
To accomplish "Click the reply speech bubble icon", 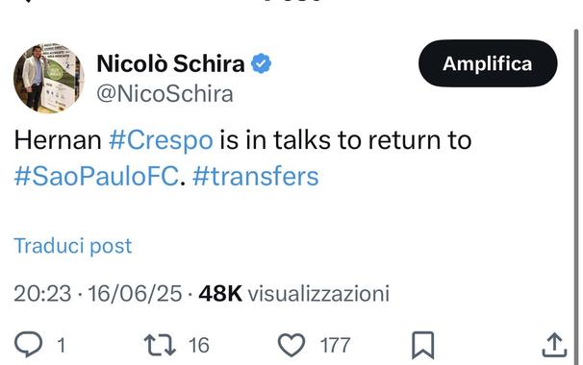I will pyautogui.click(x=28, y=345).
